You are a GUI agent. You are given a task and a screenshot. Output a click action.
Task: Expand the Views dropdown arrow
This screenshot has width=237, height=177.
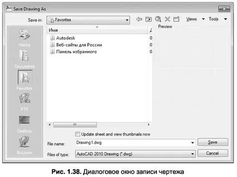tap(203, 19)
